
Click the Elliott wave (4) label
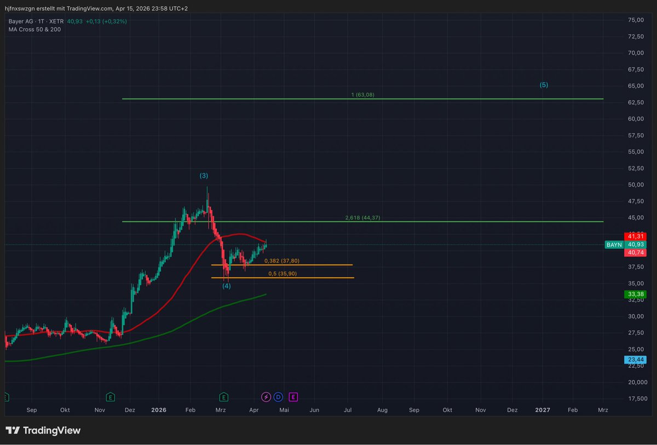pos(226,286)
